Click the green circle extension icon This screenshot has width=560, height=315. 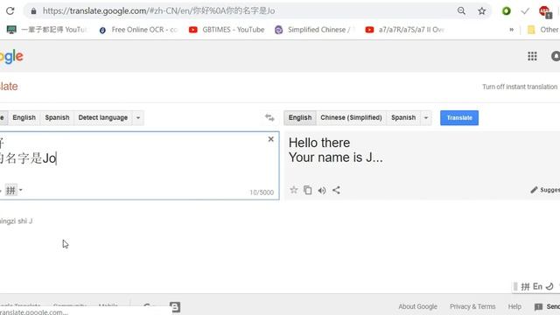point(506,11)
